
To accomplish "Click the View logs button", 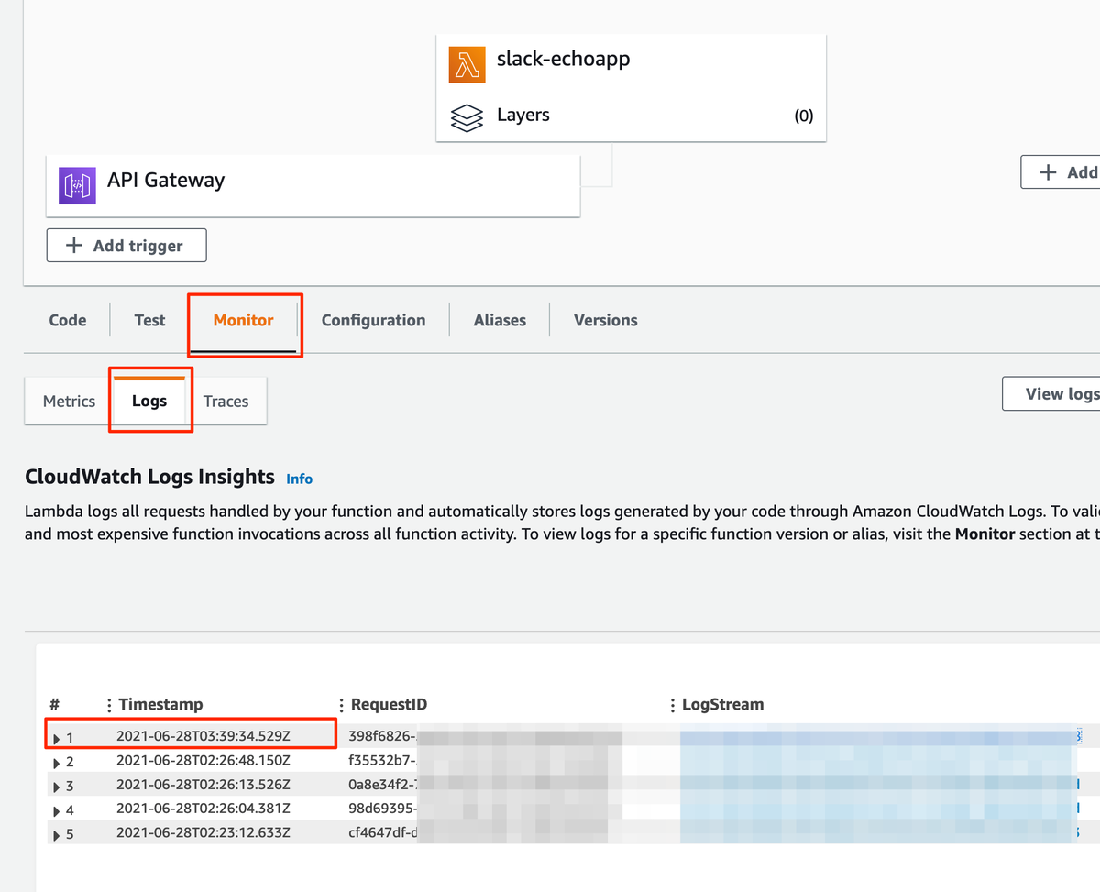I will 1051,393.
